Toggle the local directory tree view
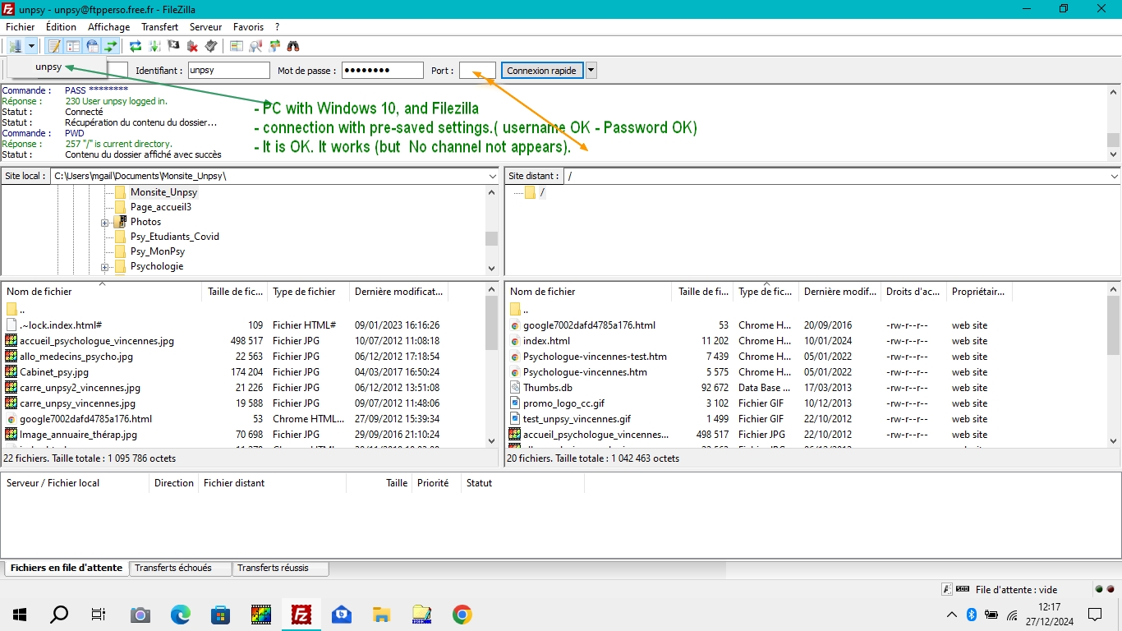 71,46
